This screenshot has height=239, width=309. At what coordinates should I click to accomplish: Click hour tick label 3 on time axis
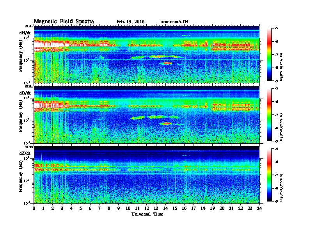[62, 209]
